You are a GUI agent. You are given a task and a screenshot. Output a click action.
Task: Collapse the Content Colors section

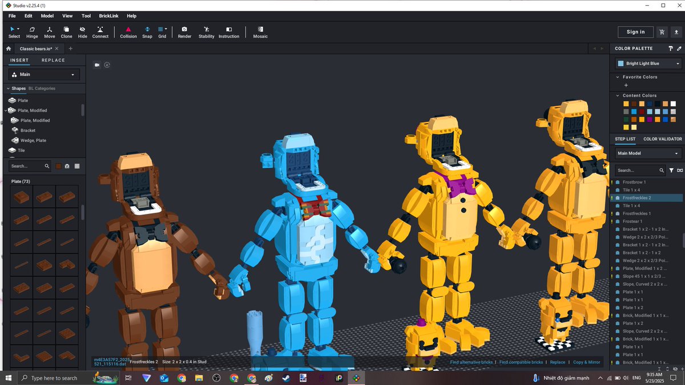(618, 96)
